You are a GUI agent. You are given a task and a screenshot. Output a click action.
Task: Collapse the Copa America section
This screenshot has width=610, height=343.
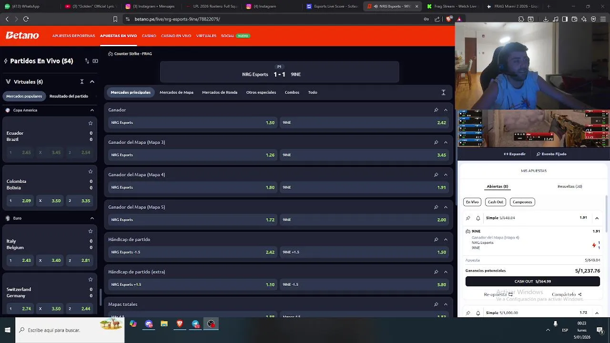[x=92, y=110]
